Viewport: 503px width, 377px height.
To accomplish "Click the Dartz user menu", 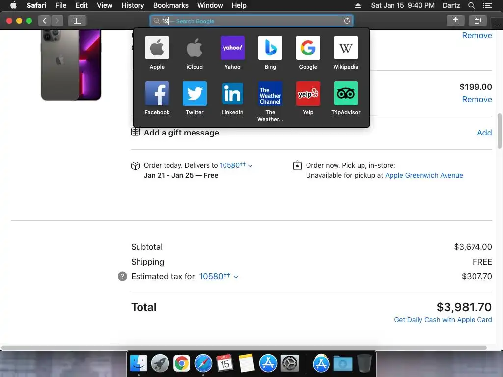I will tap(451, 5).
